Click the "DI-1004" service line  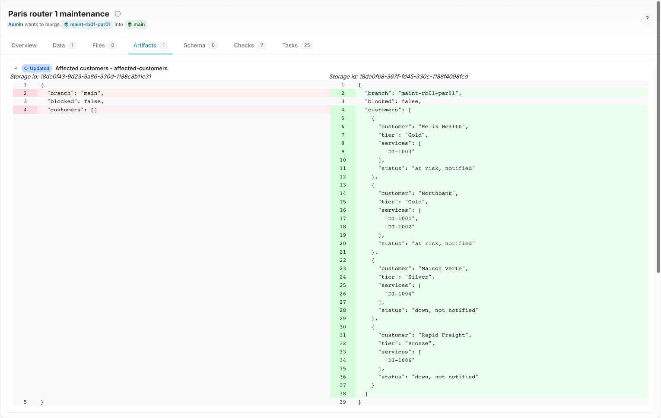[x=489, y=294]
